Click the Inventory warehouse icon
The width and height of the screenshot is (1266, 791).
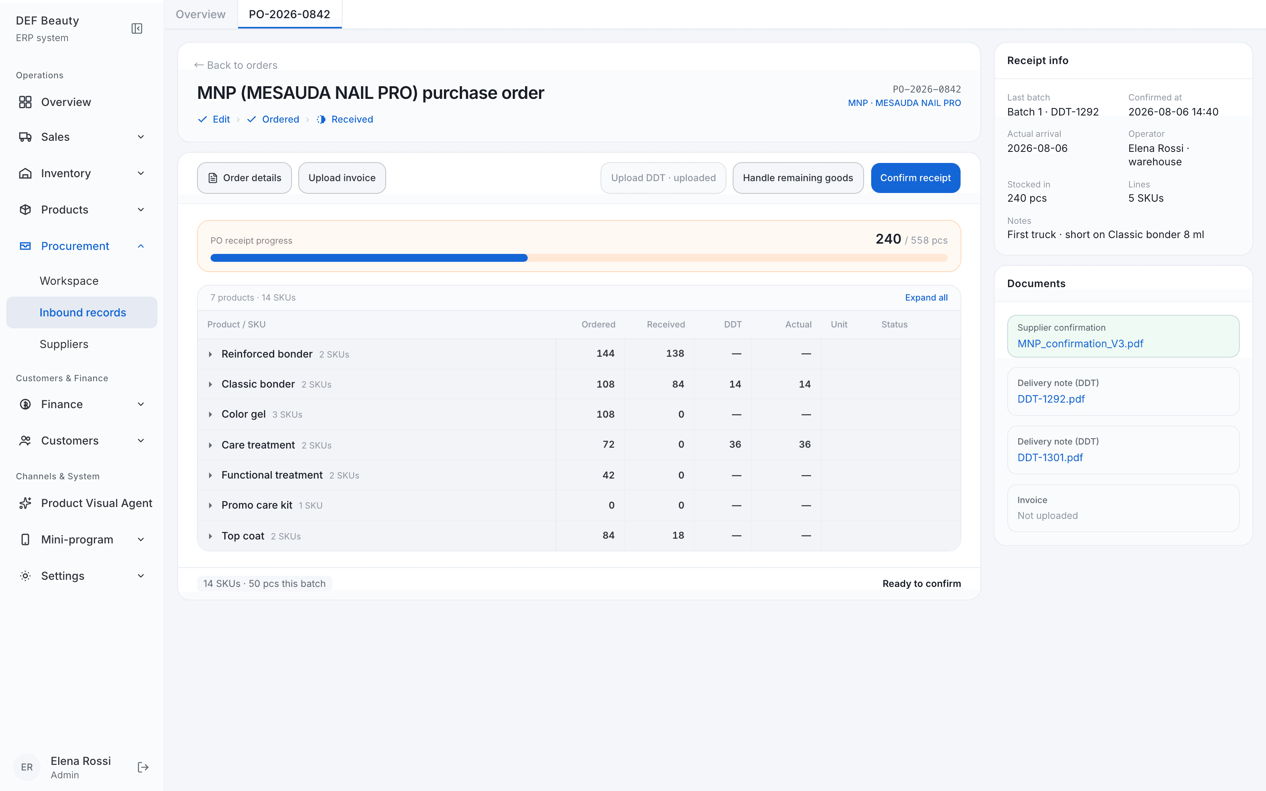click(x=25, y=173)
